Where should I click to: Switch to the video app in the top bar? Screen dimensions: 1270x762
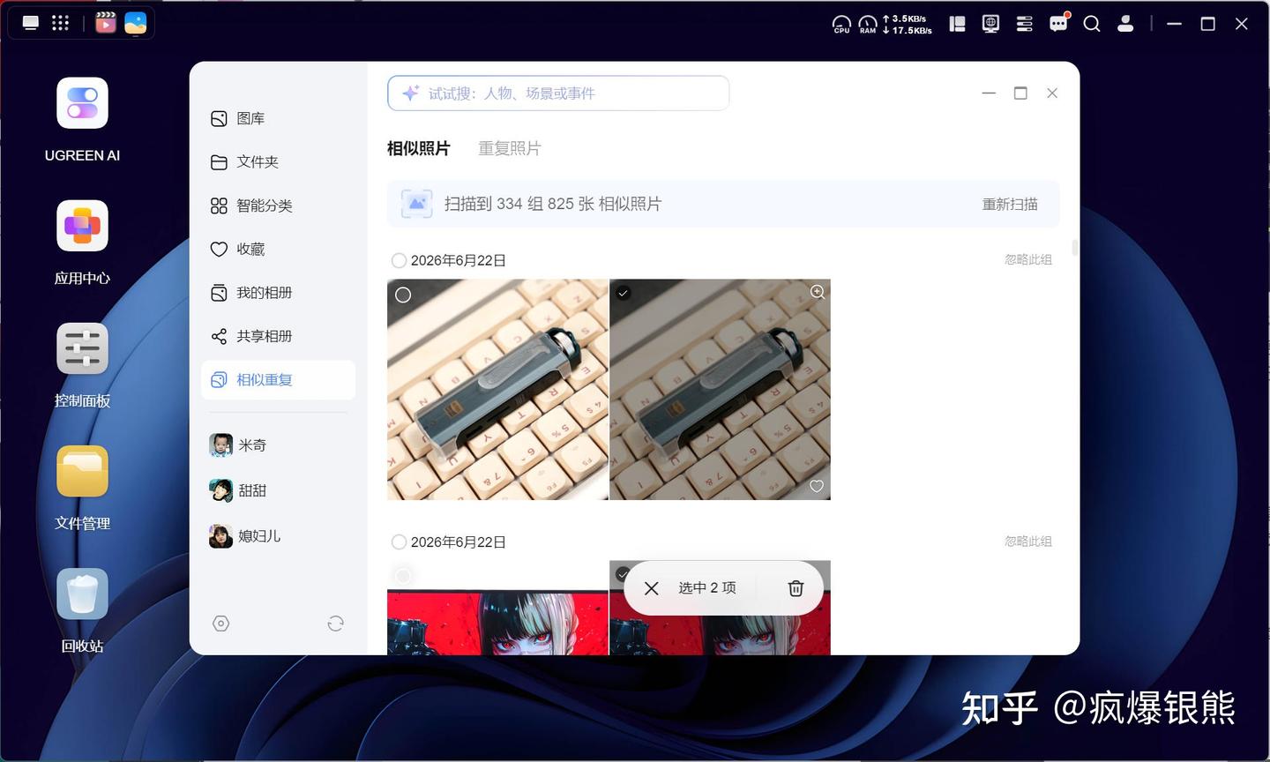tap(106, 23)
